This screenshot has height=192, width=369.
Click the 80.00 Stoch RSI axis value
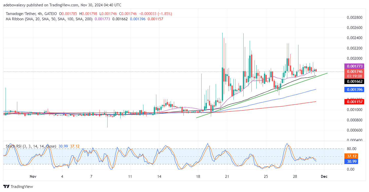pyautogui.click(x=351, y=149)
